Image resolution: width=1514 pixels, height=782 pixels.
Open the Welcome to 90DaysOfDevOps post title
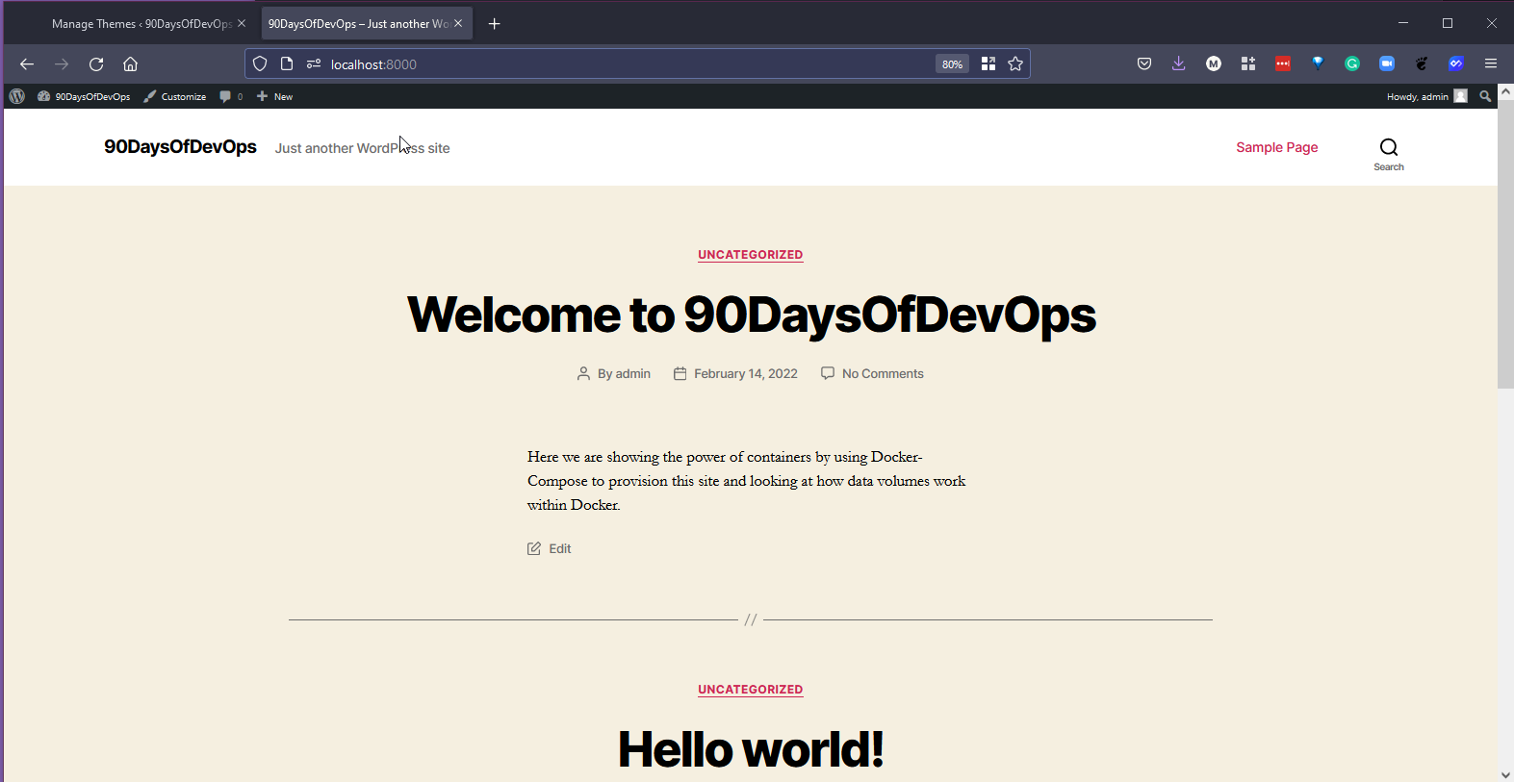point(751,315)
